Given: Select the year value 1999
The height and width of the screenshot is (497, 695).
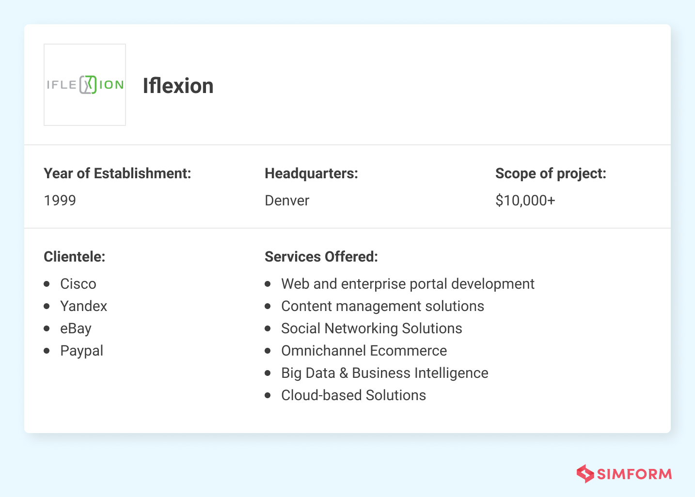Looking at the screenshot, I should [x=60, y=201].
